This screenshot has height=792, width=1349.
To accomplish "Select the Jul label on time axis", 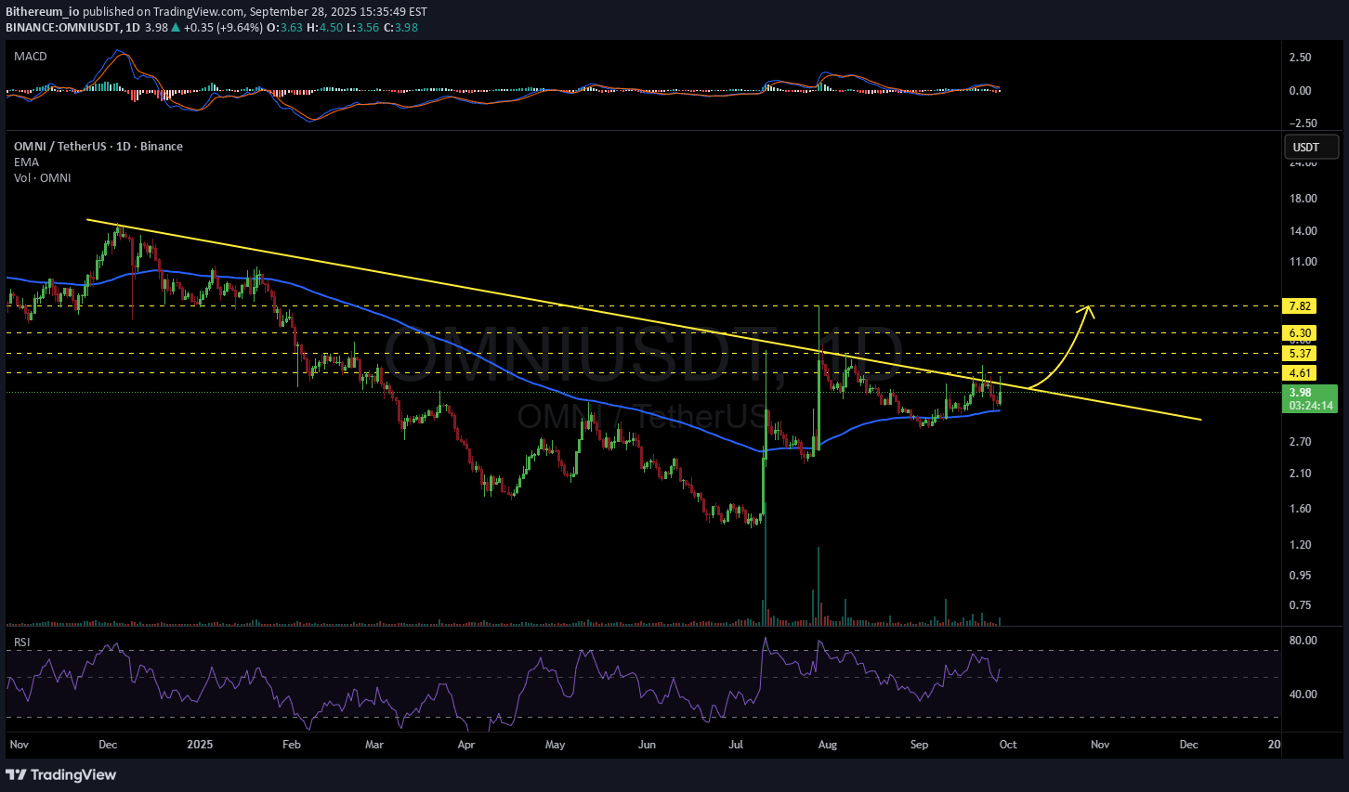I will (x=737, y=745).
